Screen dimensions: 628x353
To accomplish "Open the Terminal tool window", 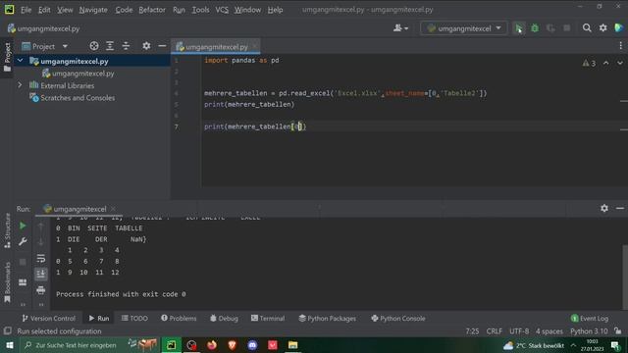I will 268,318.
